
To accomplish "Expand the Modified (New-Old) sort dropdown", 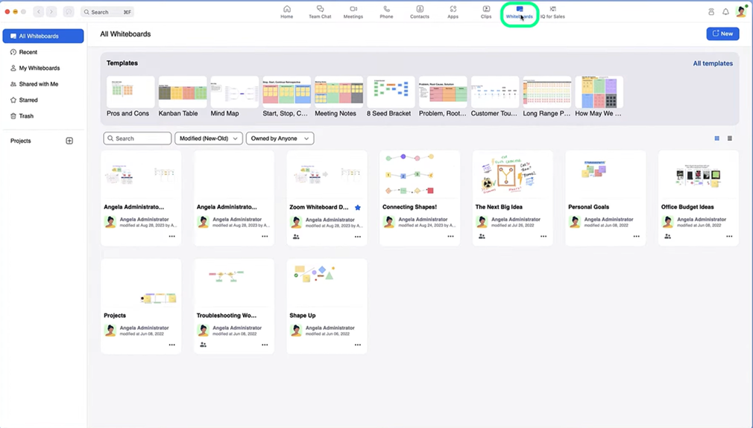I will click(x=209, y=138).
